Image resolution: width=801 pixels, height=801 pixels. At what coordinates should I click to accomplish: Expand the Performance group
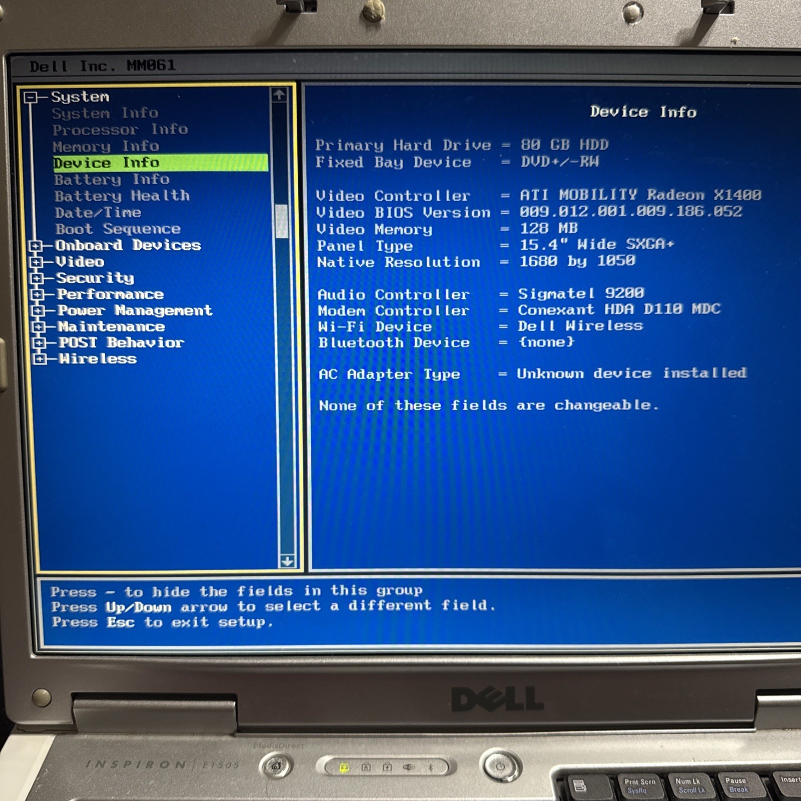[x=37, y=294]
